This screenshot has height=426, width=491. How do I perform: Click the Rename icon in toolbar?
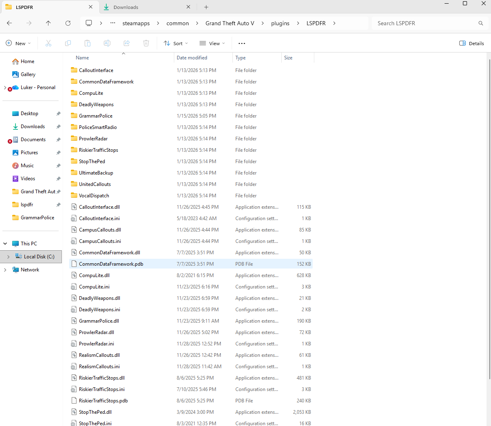(x=107, y=43)
